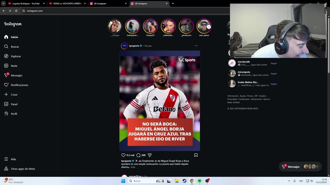Image resolution: width=330 pixels, height=185 pixels.
Task: Like the tycsports post
Action: click(x=123, y=155)
